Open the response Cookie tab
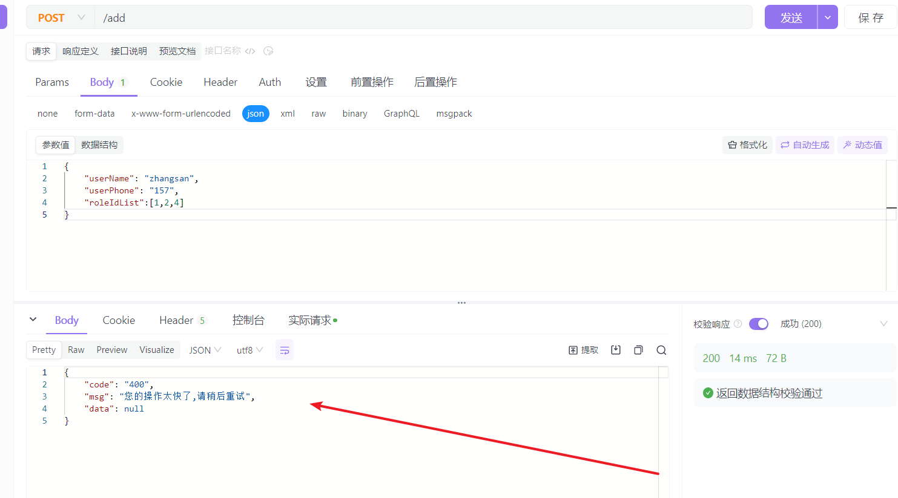The width and height of the screenshot is (898, 498). (x=119, y=320)
